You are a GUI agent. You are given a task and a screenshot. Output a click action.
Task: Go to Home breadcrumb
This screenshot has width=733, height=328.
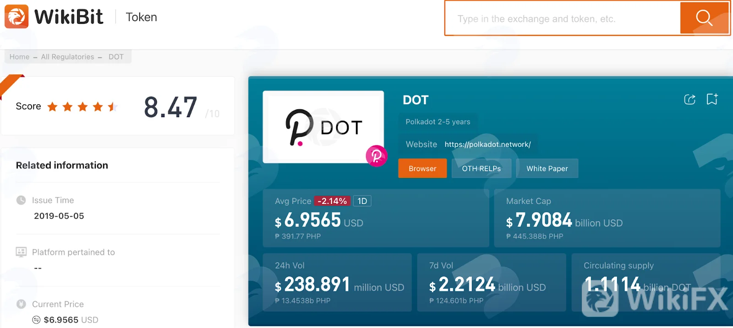[19, 57]
